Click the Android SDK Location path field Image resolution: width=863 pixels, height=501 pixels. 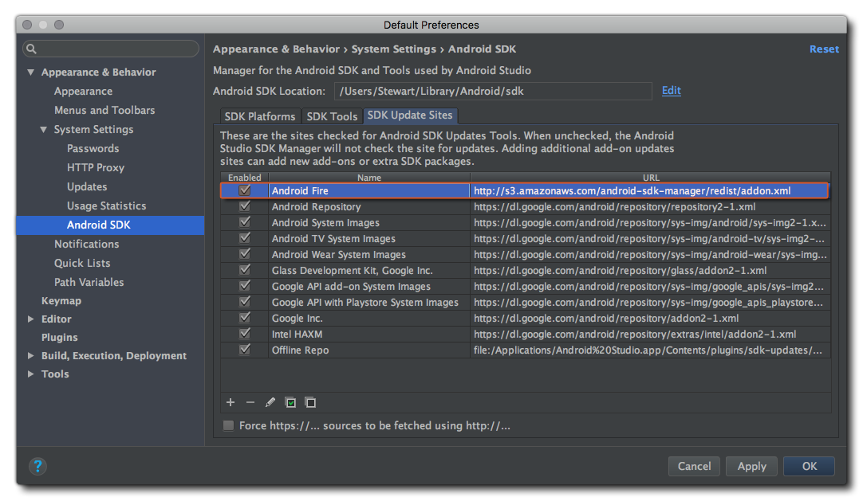pos(493,92)
